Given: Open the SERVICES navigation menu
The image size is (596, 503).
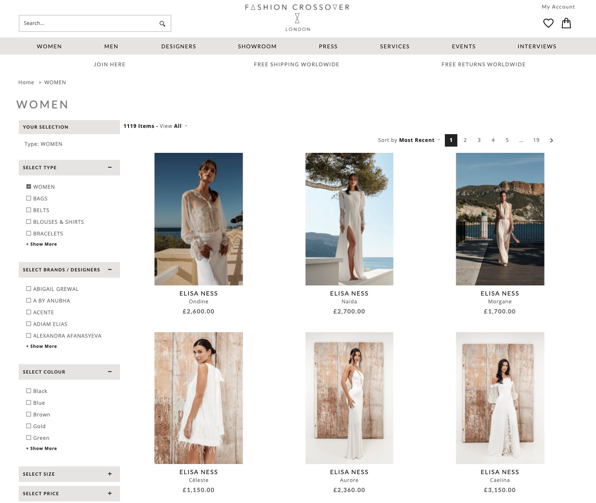Looking at the screenshot, I should 395,46.
